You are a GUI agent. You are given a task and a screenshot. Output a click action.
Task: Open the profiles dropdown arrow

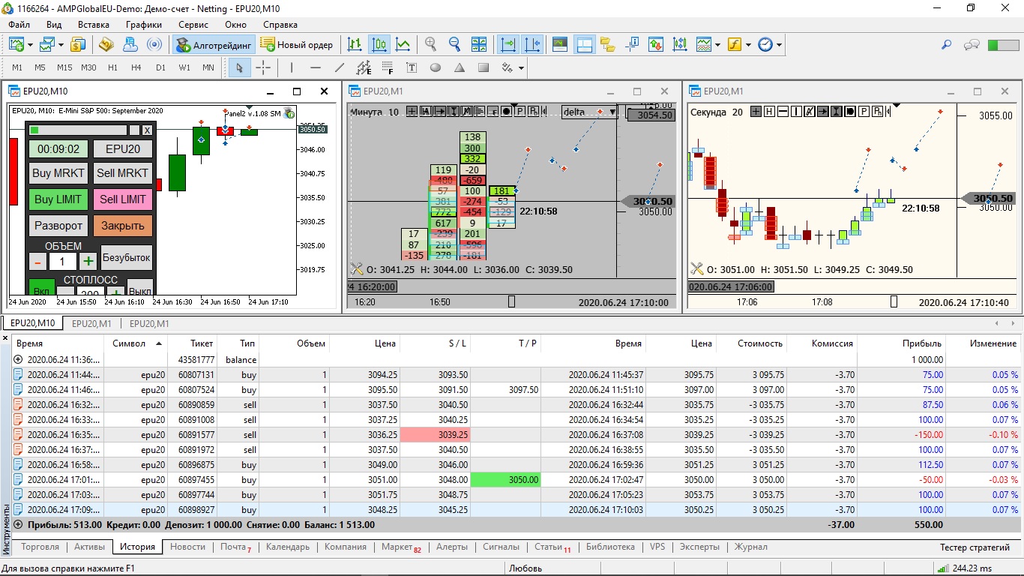[x=61, y=45]
